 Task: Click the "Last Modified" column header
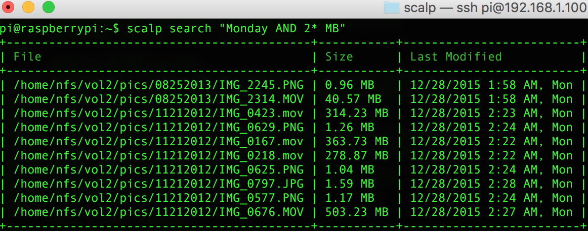click(x=455, y=56)
